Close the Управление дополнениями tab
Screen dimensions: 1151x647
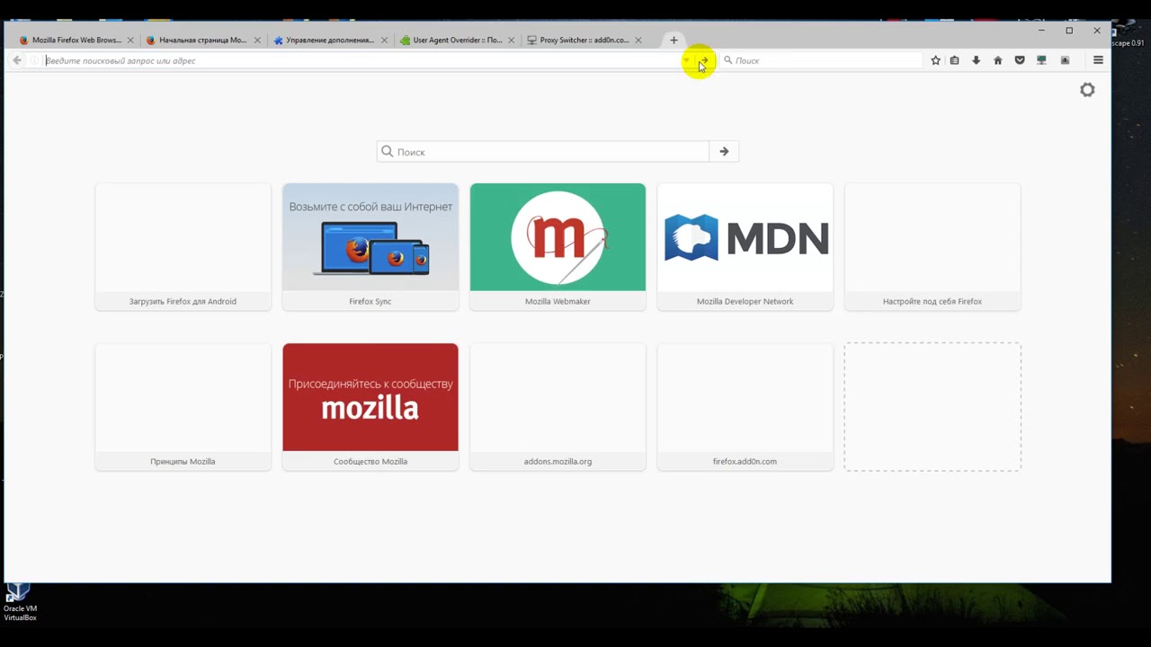[x=385, y=40]
